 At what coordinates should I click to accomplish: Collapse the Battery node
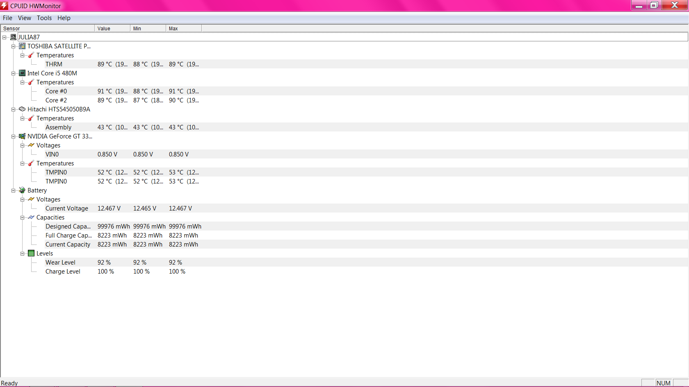pos(13,190)
